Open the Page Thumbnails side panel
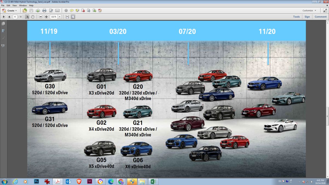Image resolution: width=329 pixels, height=185 pixels. pos(3,24)
